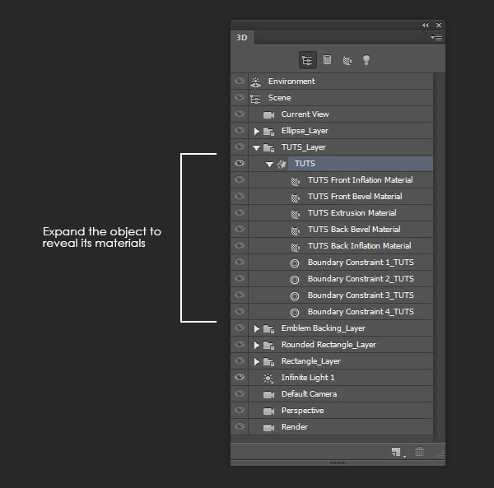
Task: Expand Rounded Rectangle_Layer group
Action: point(256,345)
